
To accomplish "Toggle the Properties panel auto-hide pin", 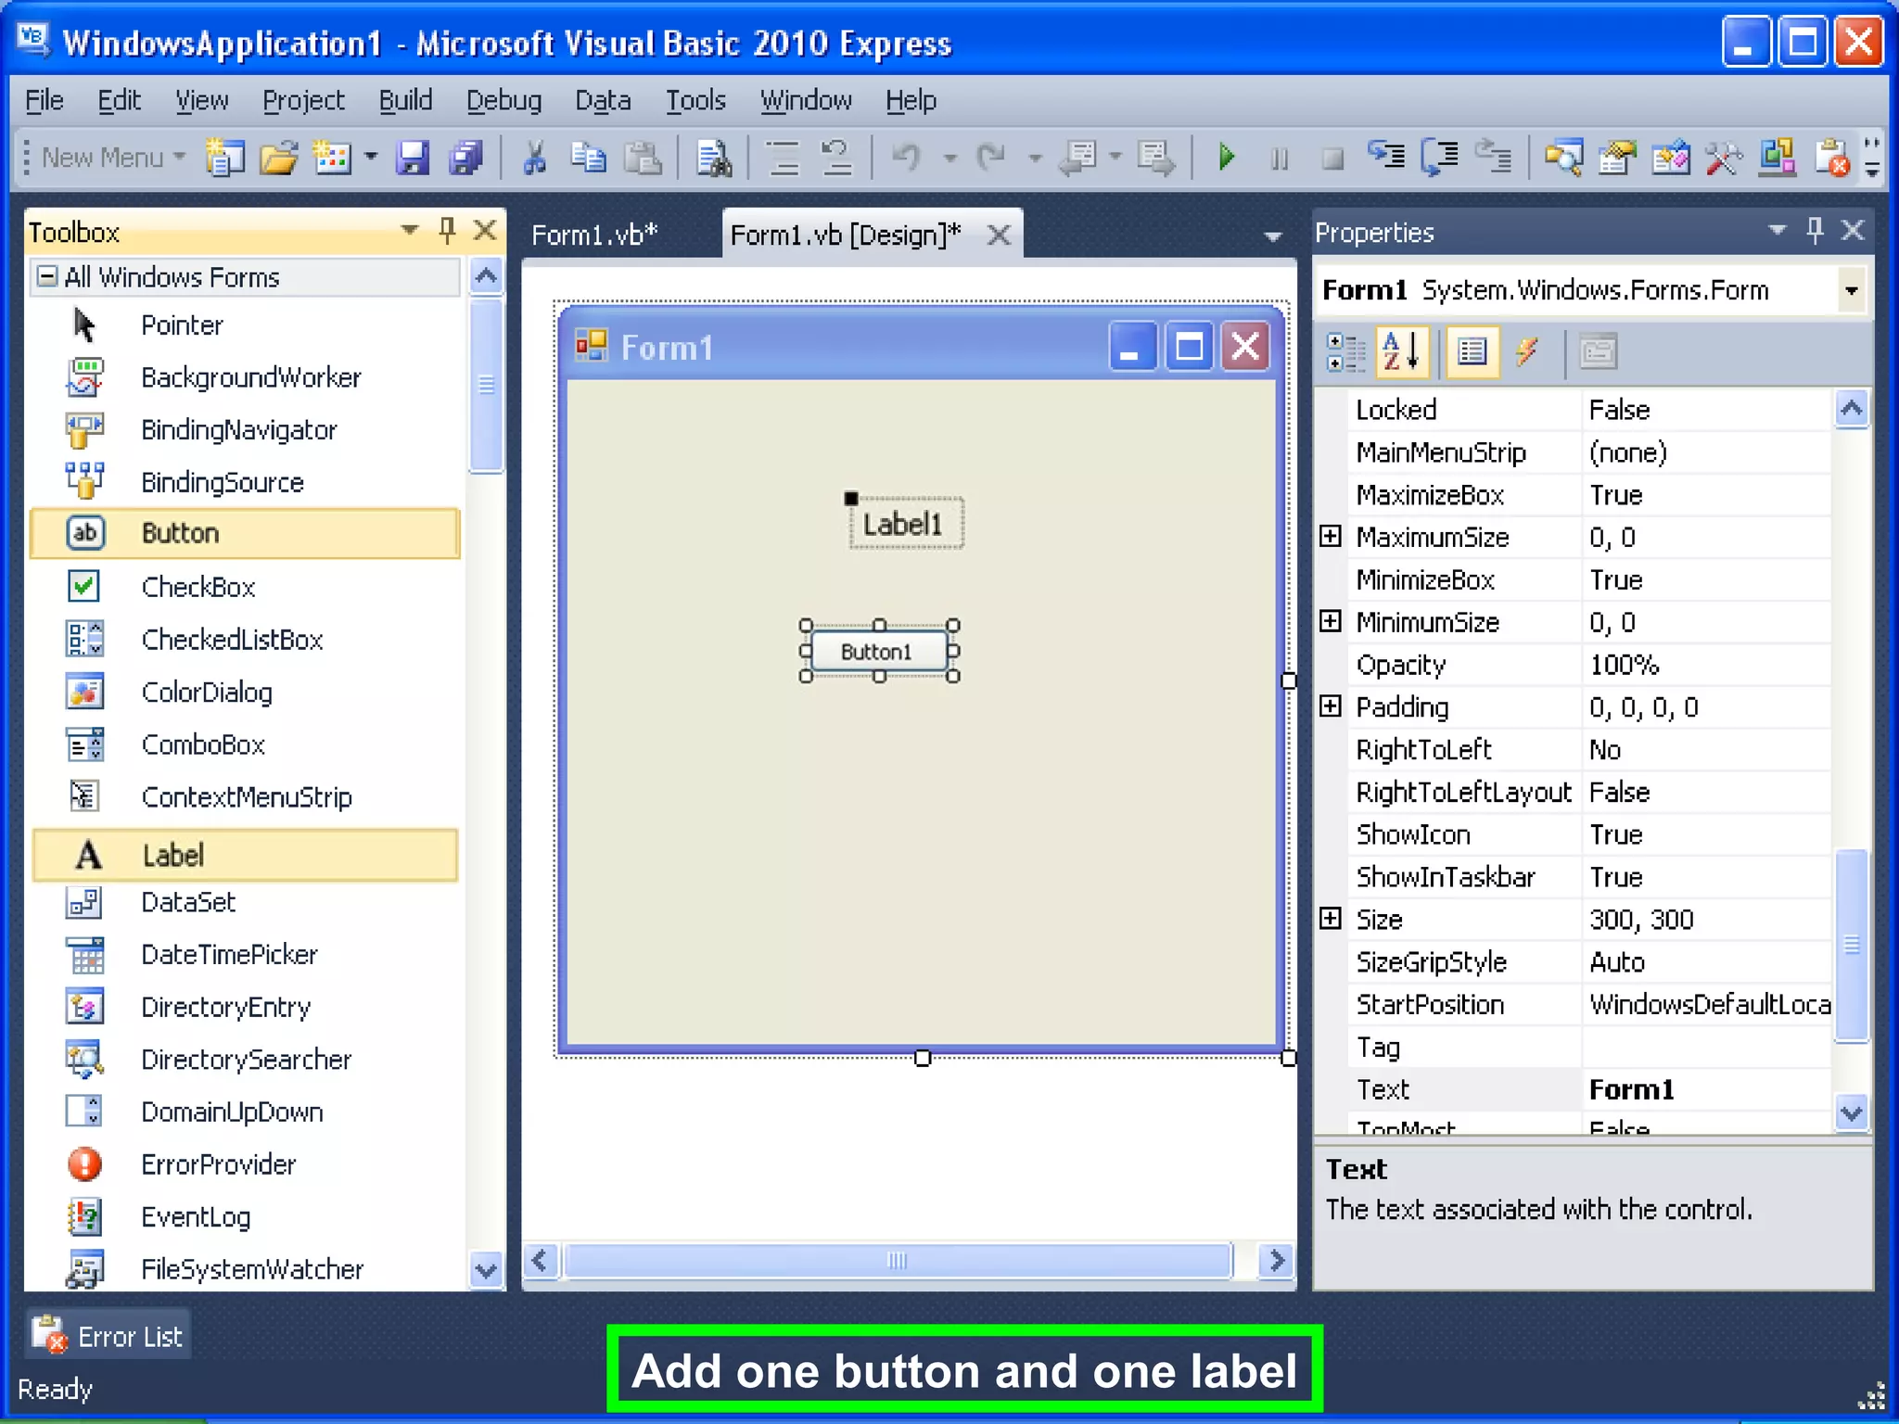I will [x=1815, y=230].
